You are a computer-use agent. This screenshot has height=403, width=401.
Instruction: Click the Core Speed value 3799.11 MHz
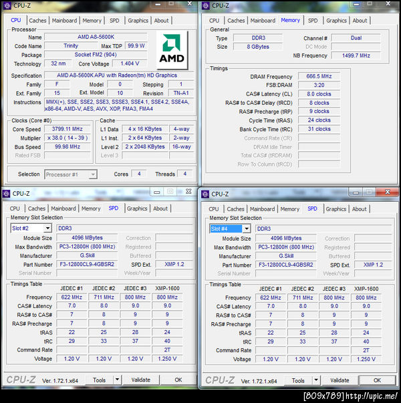click(68, 129)
